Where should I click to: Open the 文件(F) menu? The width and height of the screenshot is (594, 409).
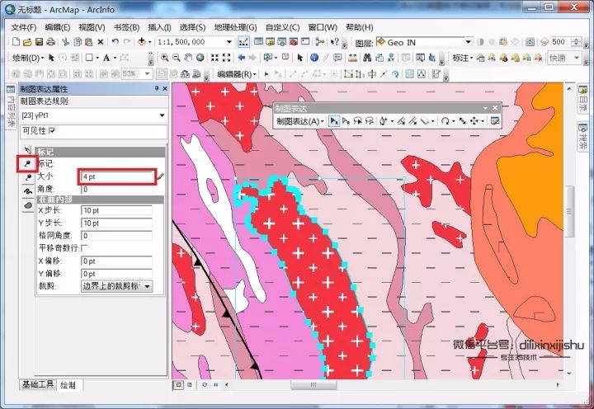click(x=23, y=27)
